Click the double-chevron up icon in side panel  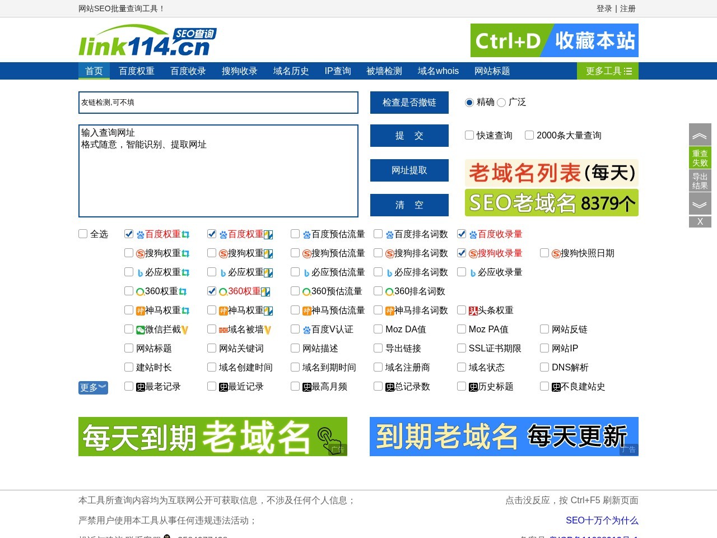(700, 135)
